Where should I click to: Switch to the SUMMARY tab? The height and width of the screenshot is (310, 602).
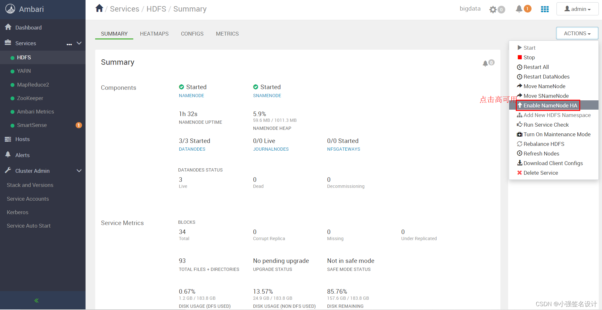point(114,34)
